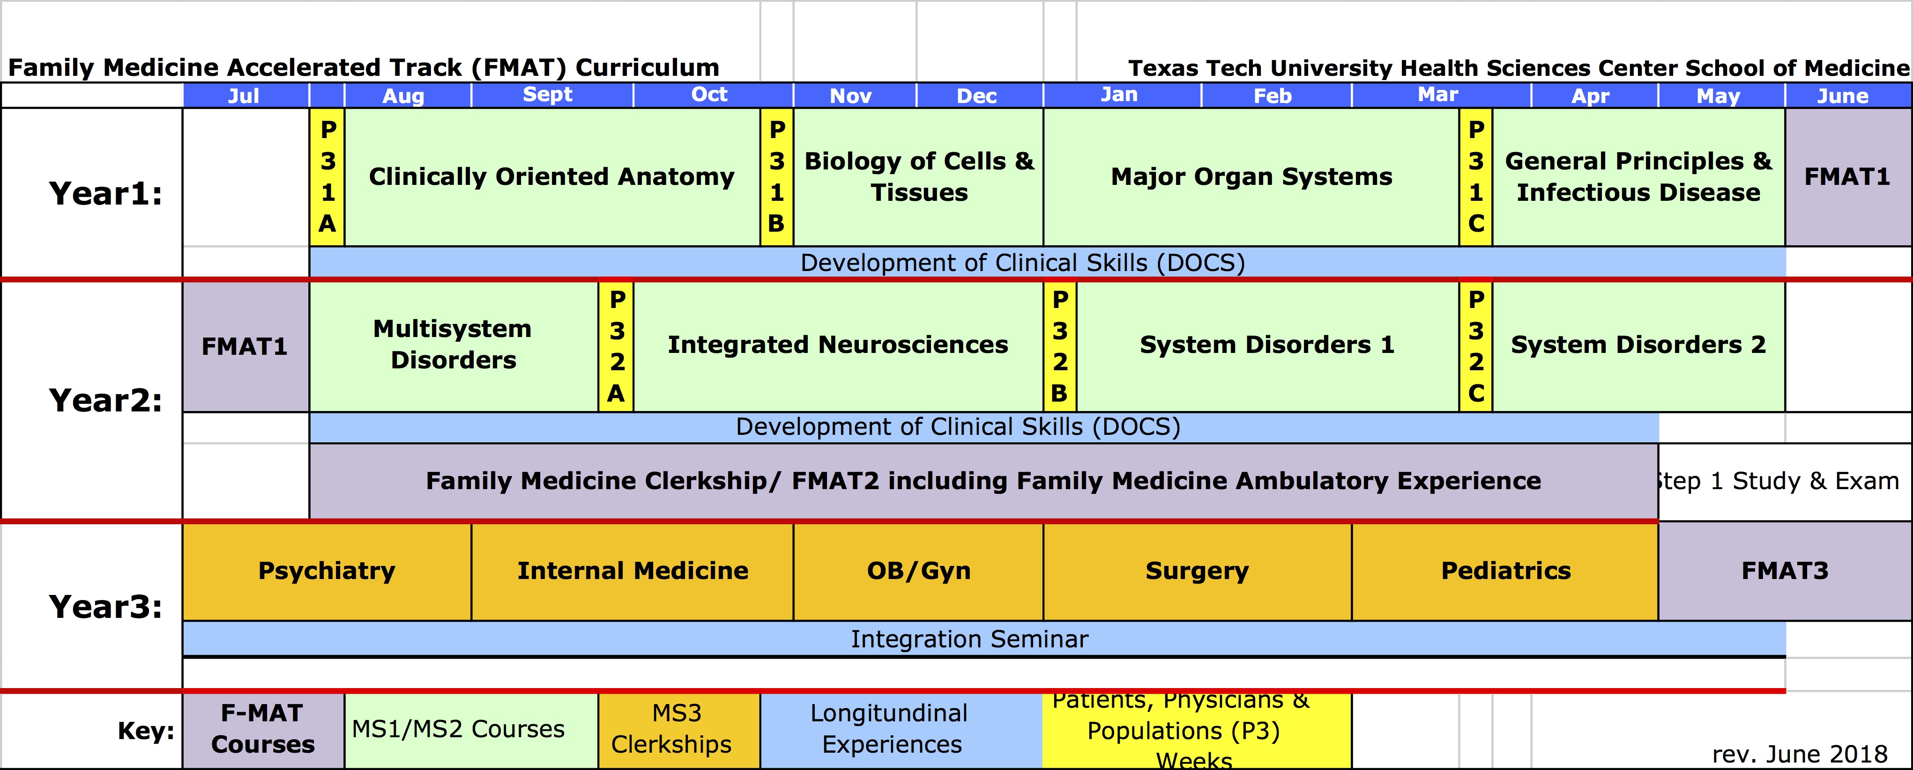Select the June month header
The width and height of the screenshot is (1913, 770).
(1849, 95)
